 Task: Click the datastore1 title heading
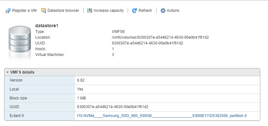[x=47, y=26]
